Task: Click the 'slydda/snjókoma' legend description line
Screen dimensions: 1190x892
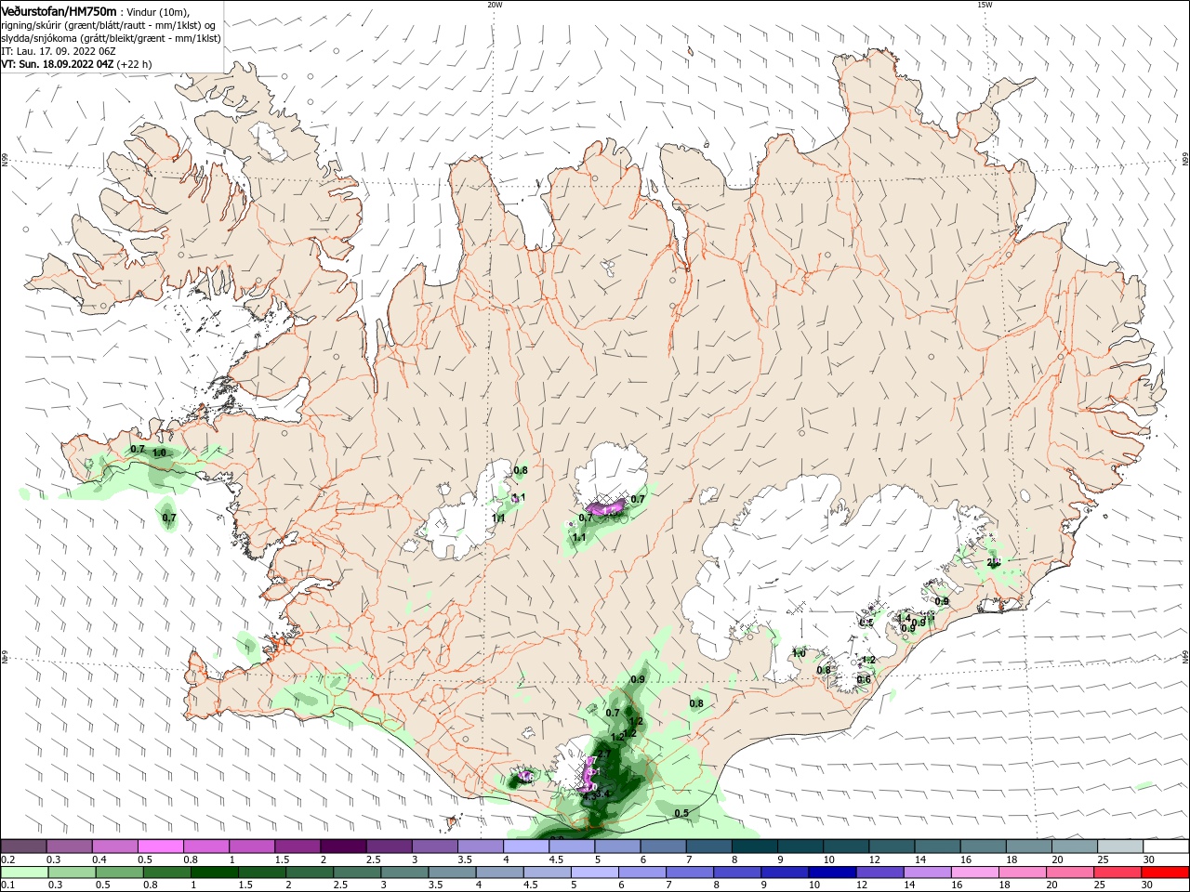Action: (111, 38)
